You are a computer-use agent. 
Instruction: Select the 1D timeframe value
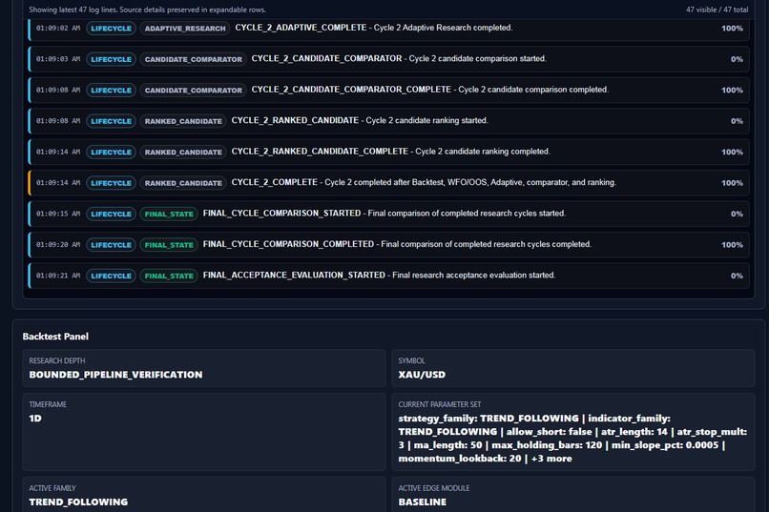(x=35, y=418)
